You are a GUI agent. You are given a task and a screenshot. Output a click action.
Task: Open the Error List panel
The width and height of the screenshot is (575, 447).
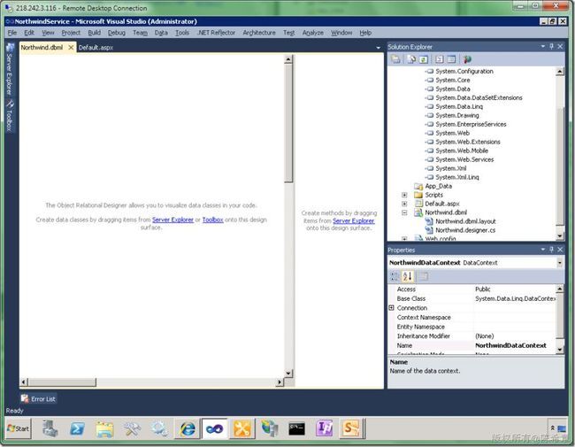(x=39, y=399)
